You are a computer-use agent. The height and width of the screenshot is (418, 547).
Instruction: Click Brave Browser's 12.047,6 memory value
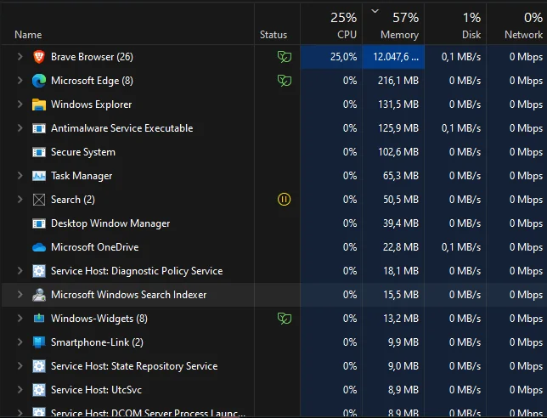[396, 57]
